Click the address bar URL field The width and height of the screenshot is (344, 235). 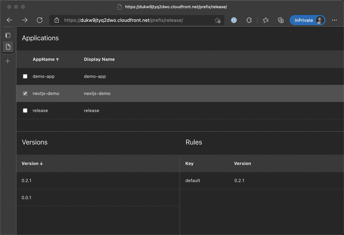point(137,20)
